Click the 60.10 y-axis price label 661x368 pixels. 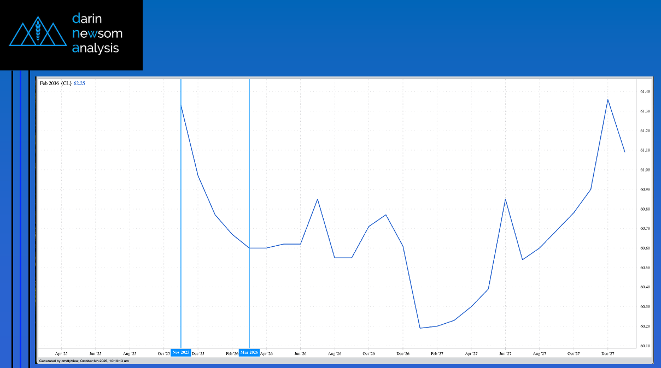[645, 346]
